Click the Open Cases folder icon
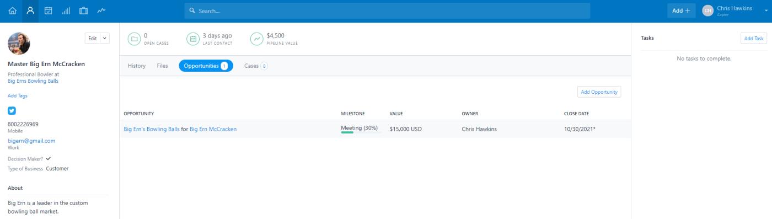This screenshot has width=772, height=219. point(134,39)
